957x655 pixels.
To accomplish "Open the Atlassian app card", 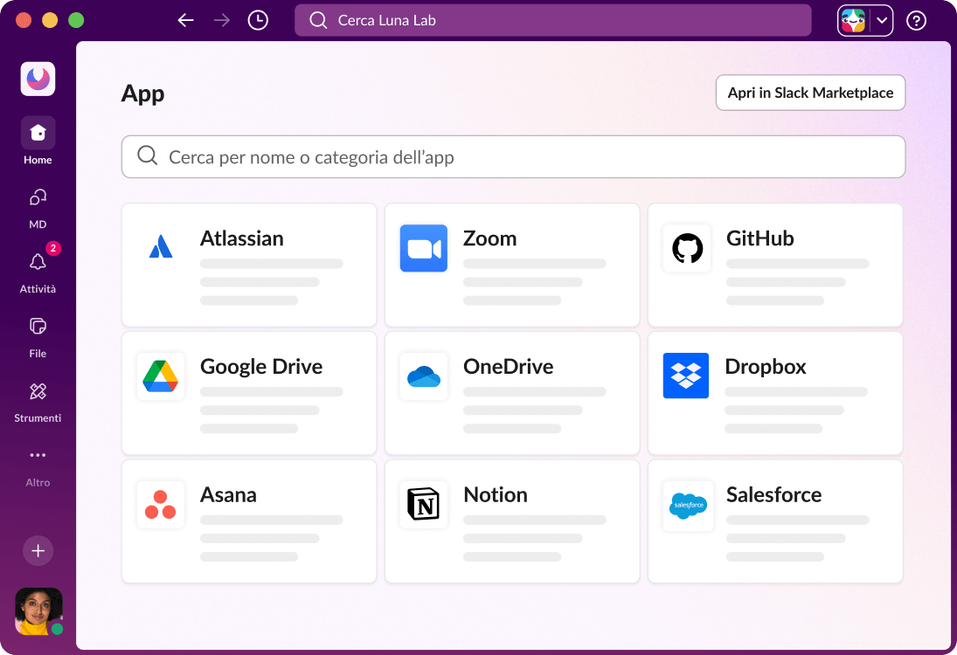I will point(249,265).
